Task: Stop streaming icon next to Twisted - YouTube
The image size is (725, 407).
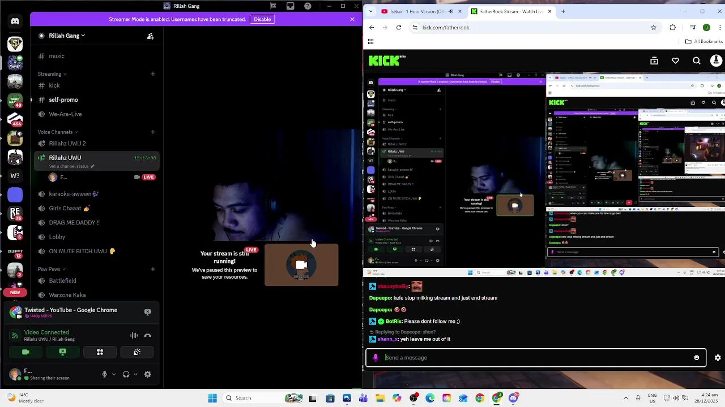Action: [147, 311]
